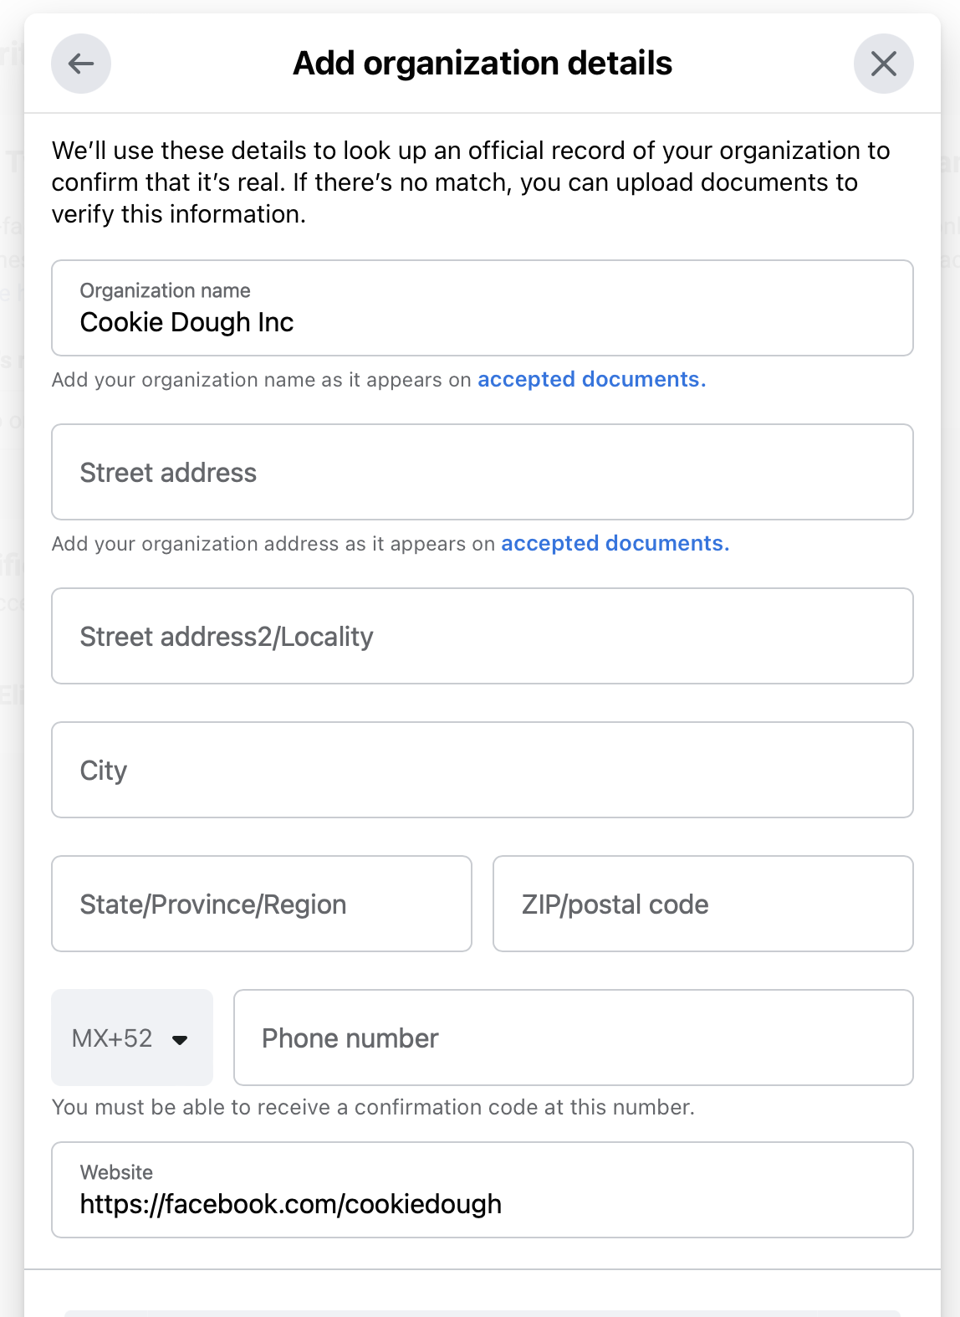960x1317 pixels.
Task: Focus the Street address field
Action: pyautogui.click(x=482, y=473)
